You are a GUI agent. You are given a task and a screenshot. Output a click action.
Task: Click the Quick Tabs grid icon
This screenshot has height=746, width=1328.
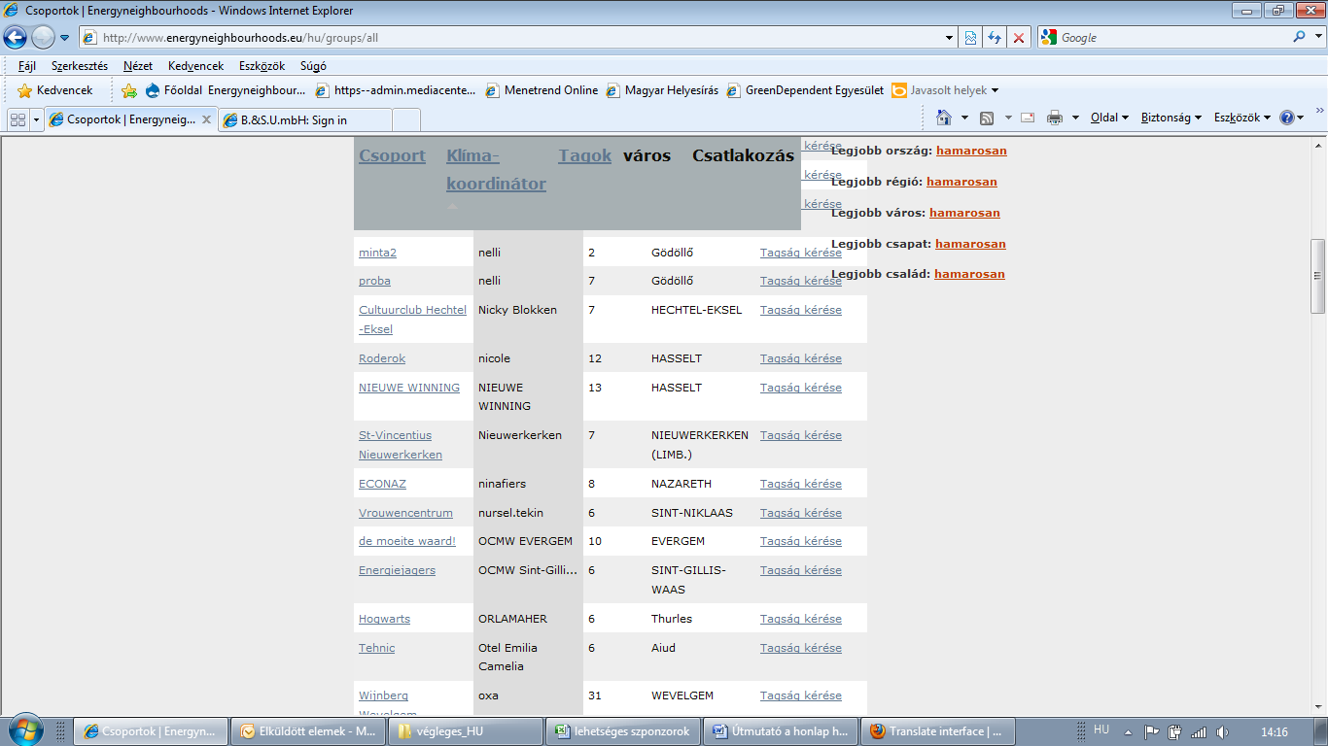17,119
